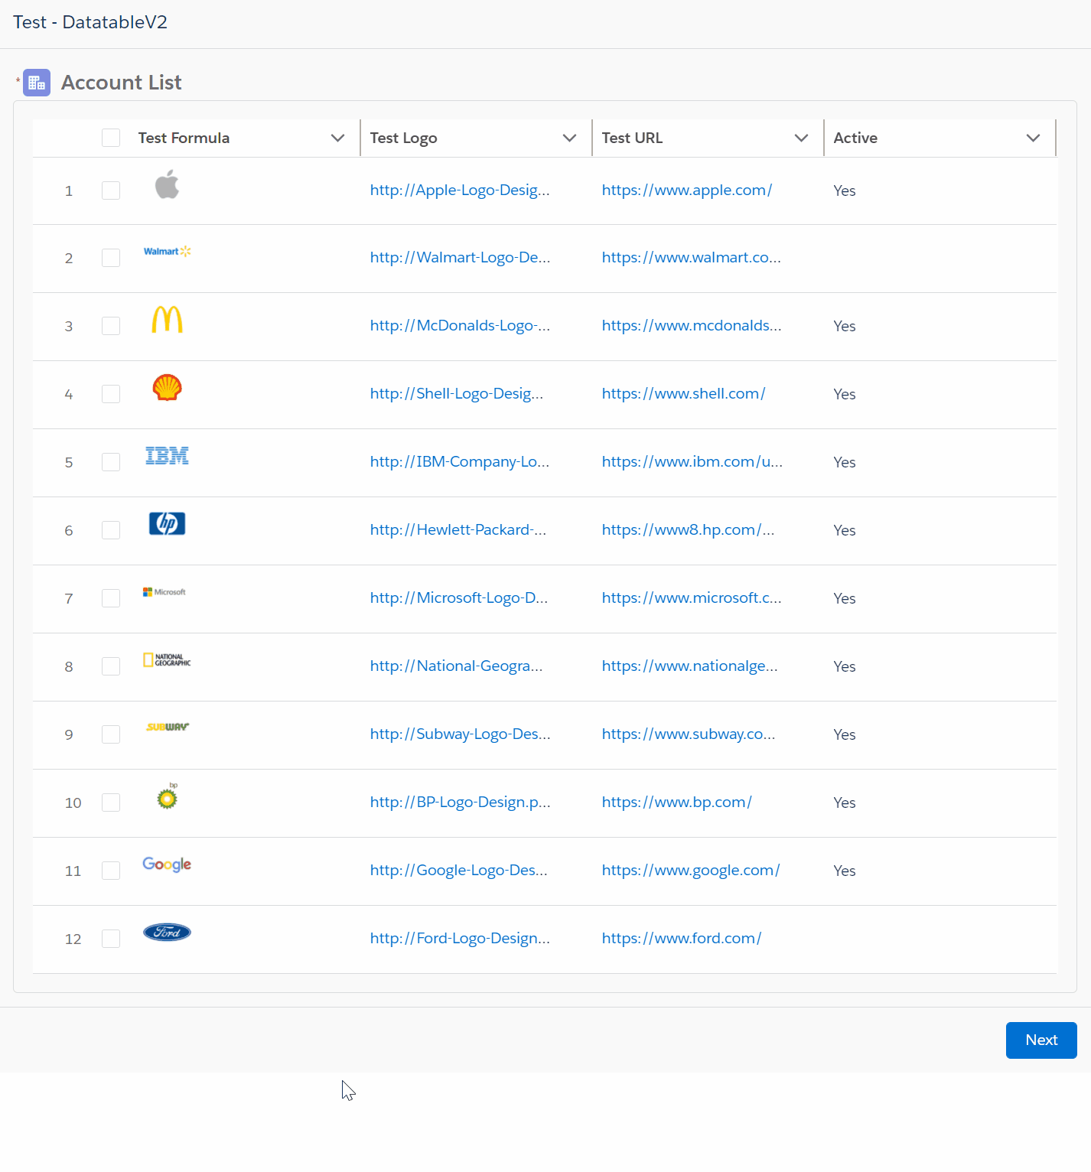Viewport: 1091px width, 1172px height.
Task: Tick the row 9 Subway checkbox
Action: (111, 734)
